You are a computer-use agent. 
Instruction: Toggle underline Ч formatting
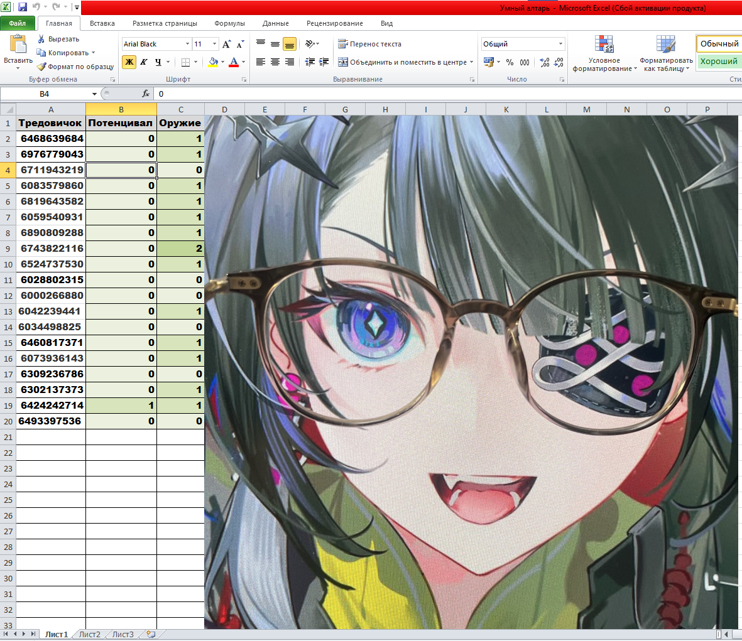pyautogui.click(x=158, y=62)
